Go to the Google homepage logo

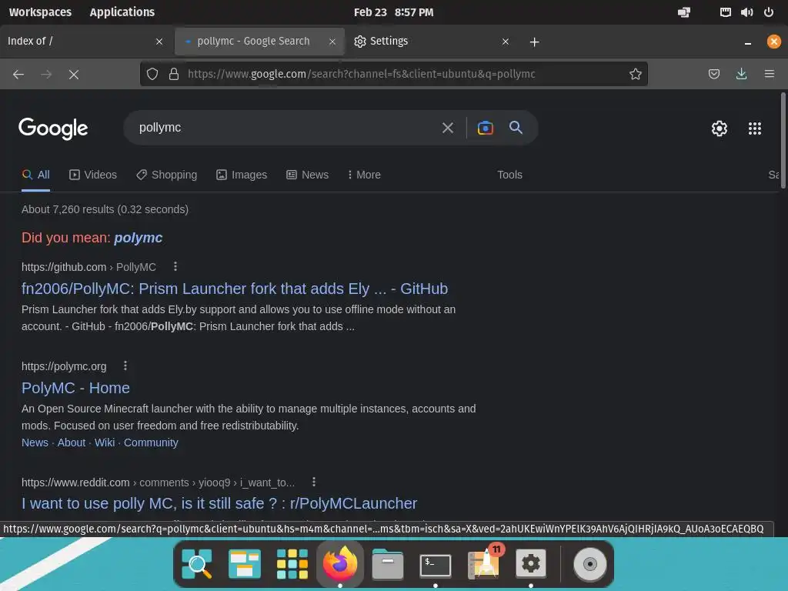[x=53, y=129]
